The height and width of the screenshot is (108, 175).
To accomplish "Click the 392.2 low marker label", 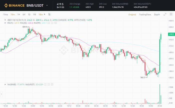I will pyautogui.click(x=142, y=77).
